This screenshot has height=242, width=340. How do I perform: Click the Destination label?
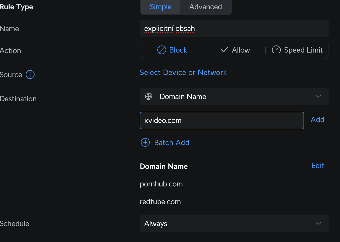tap(18, 99)
